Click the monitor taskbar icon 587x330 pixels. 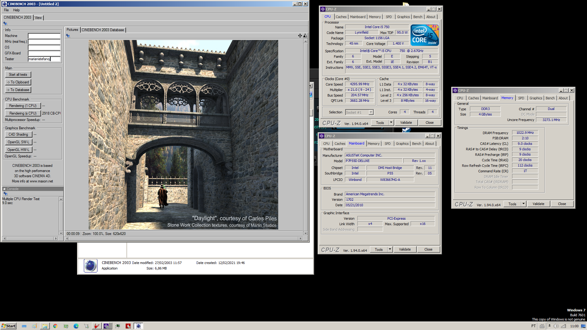117,326
